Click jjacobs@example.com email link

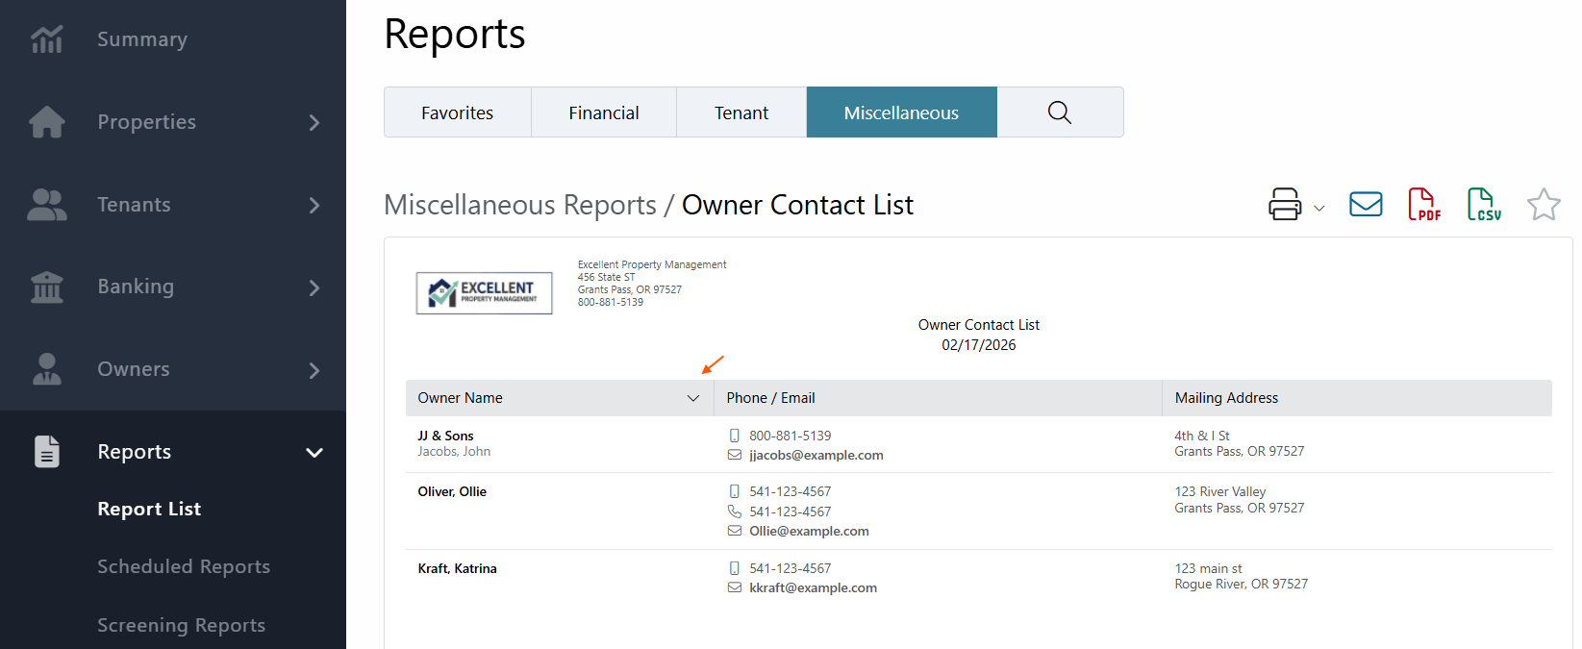coord(816,455)
